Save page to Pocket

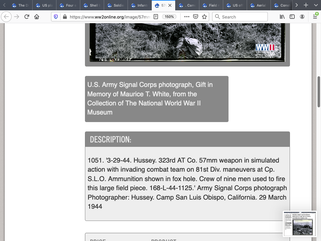point(196,17)
